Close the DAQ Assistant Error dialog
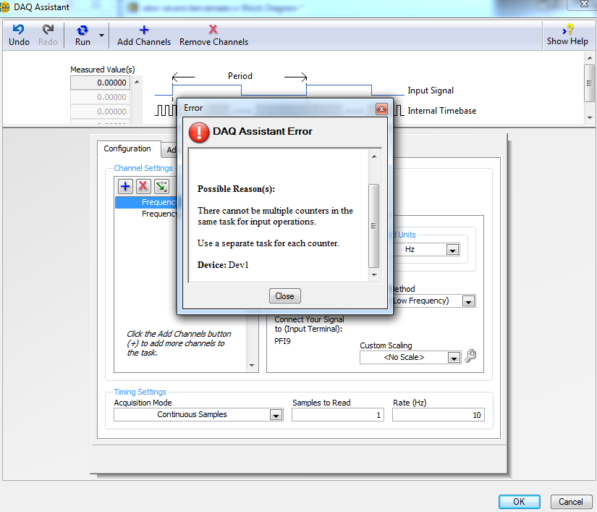Image resolution: width=597 pixels, height=512 pixels. pos(284,295)
